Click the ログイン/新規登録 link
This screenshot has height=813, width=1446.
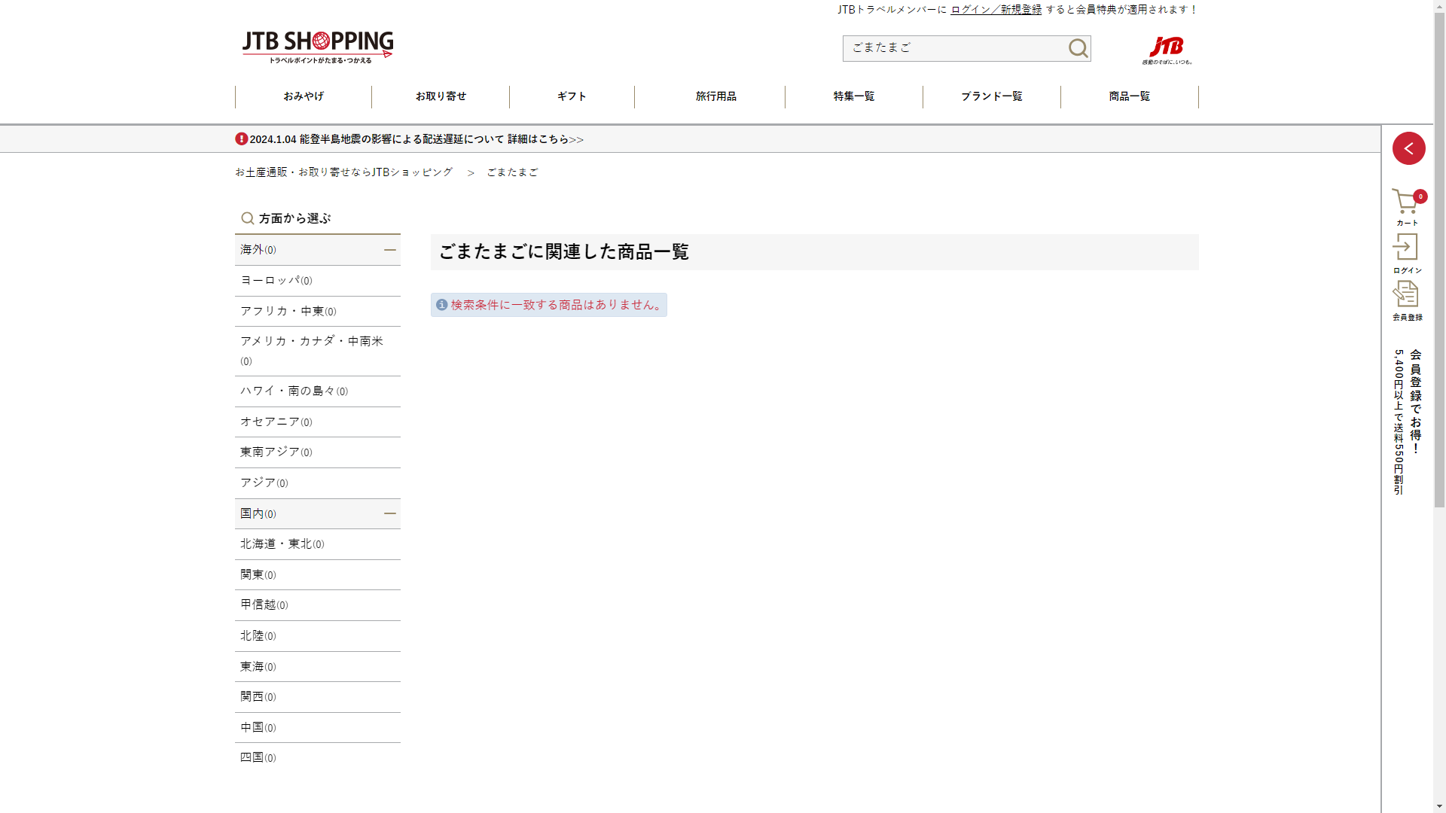coord(996,10)
